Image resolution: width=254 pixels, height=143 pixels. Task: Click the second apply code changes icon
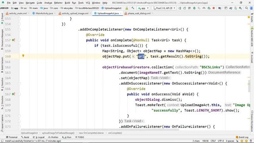(185, 8)
